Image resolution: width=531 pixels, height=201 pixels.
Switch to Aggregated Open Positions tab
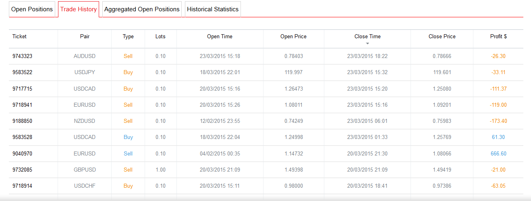coord(142,9)
